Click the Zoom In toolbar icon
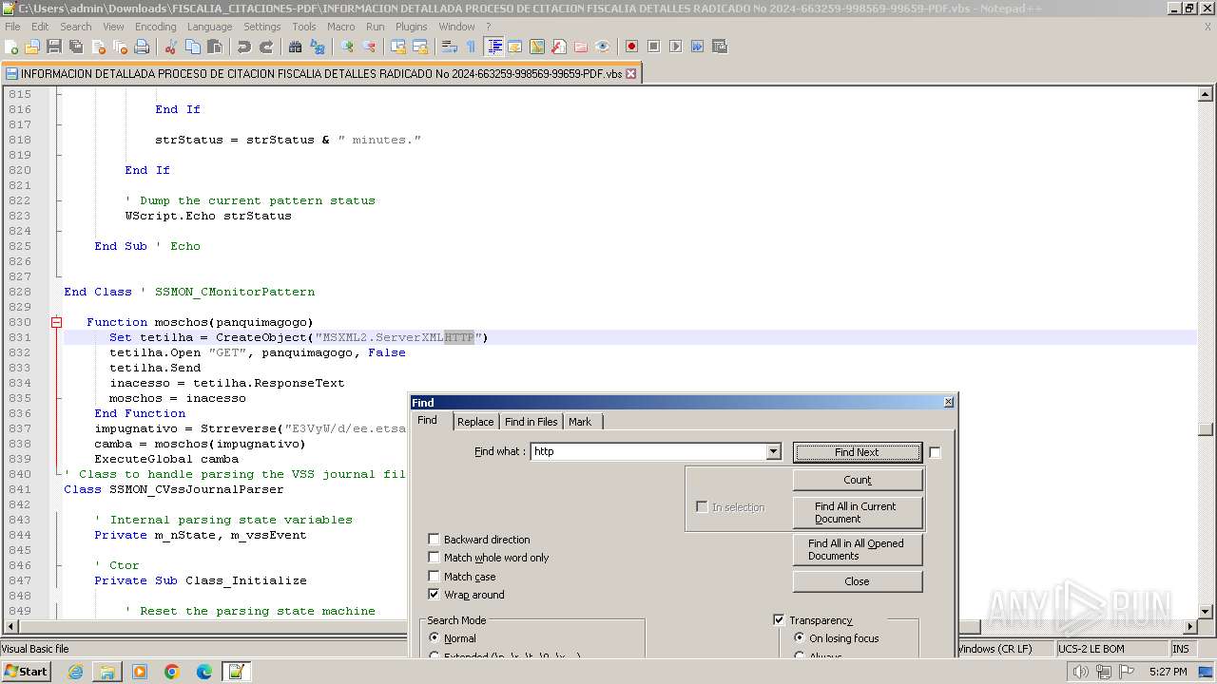1217x684 pixels. [x=347, y=47]
